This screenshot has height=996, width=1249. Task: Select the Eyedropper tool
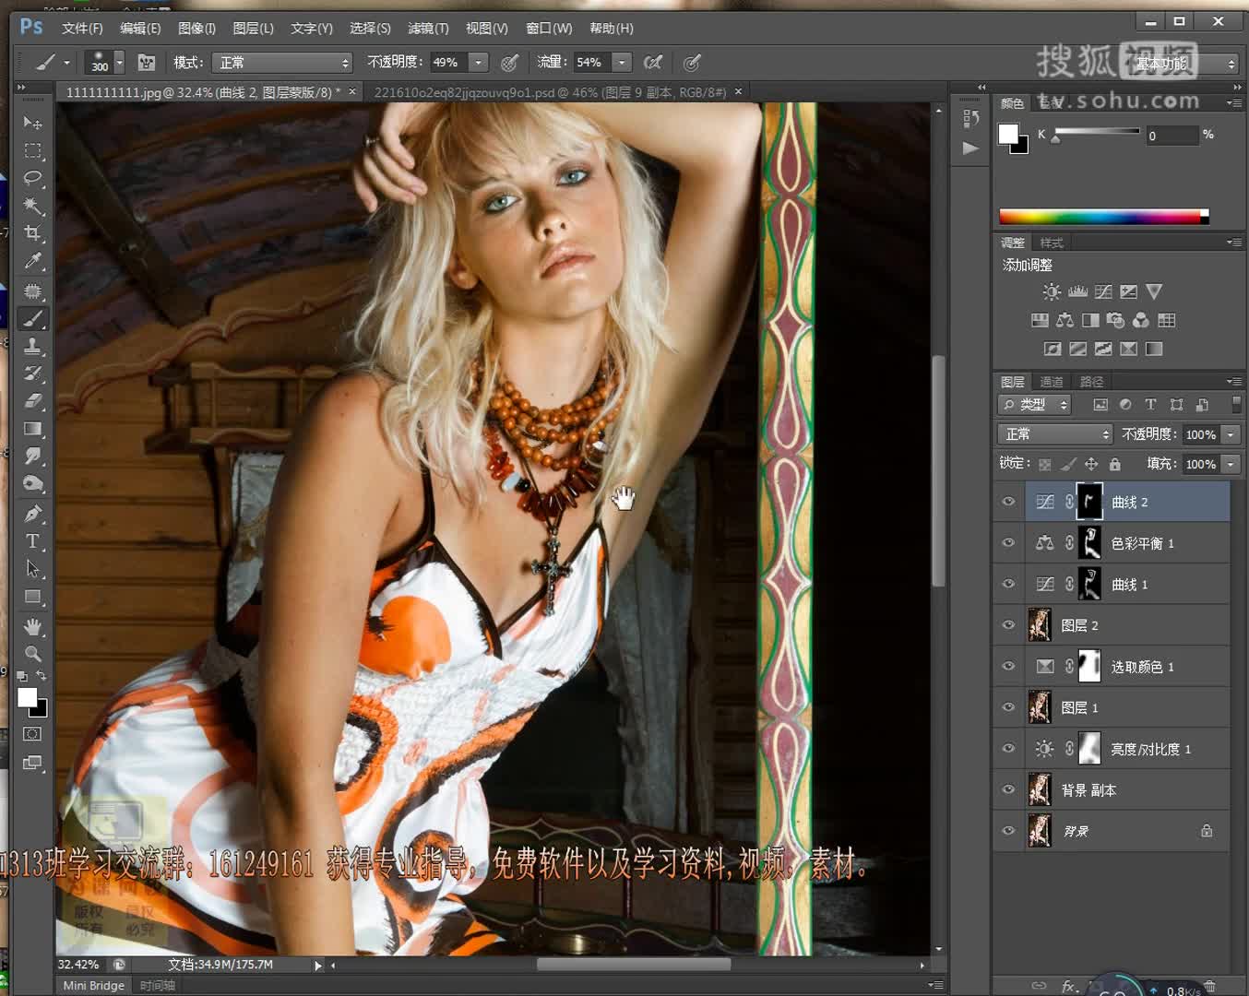pyautogui.click(x=33, y=261)
